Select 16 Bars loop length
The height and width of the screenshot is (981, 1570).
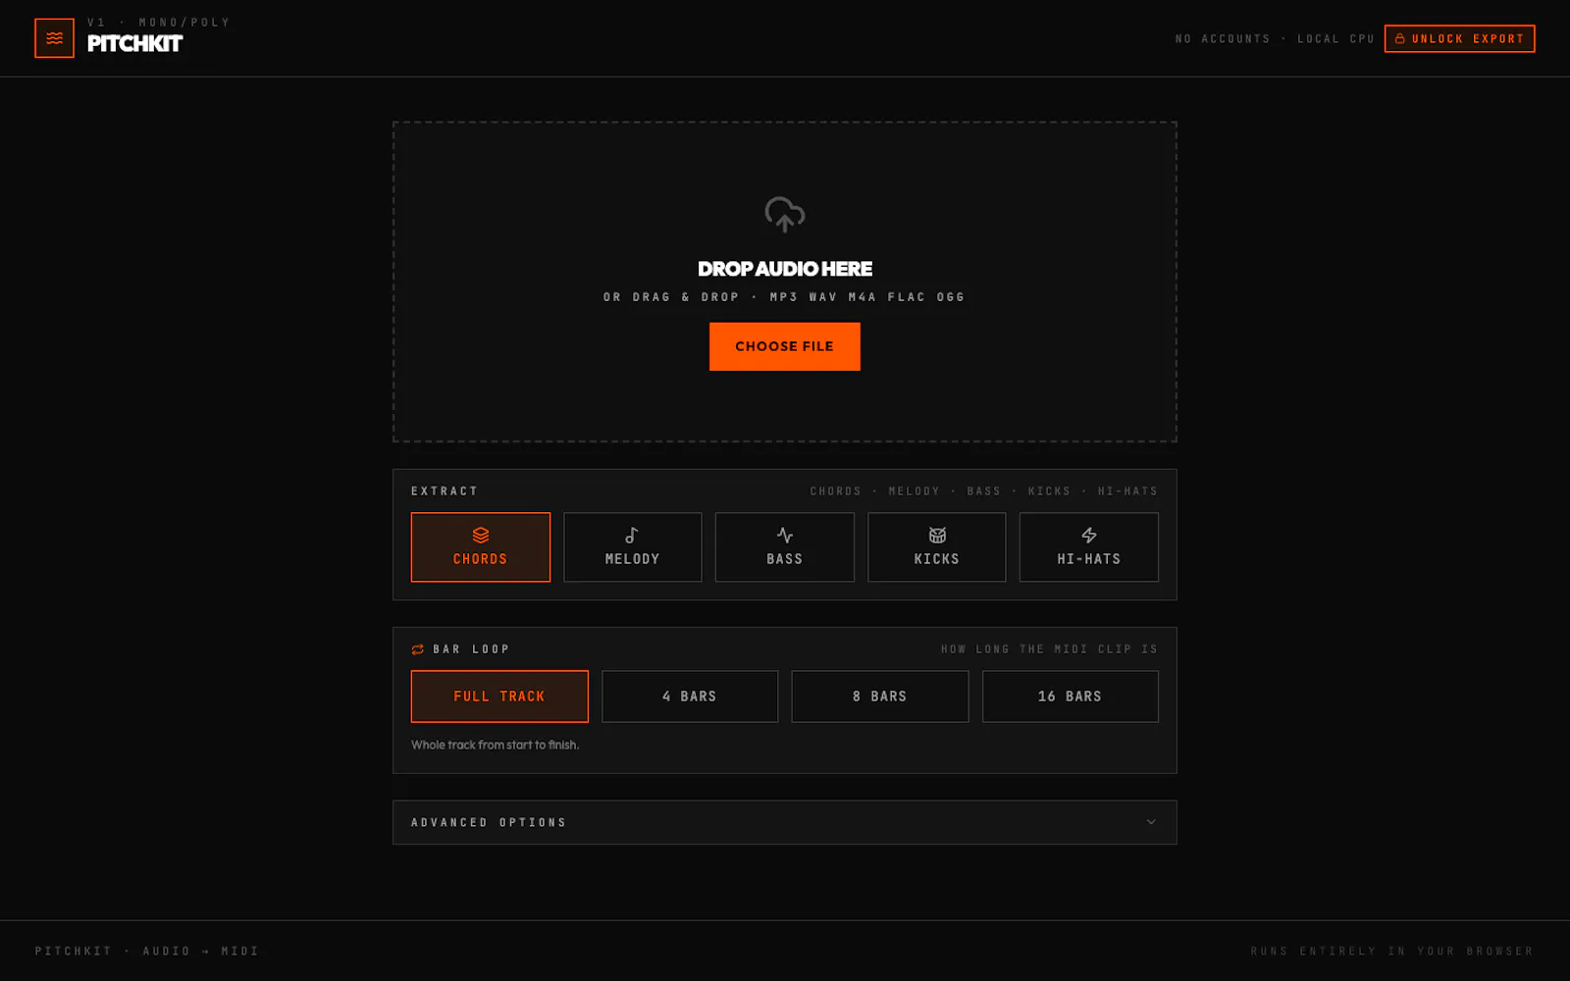pos(1071,697)
